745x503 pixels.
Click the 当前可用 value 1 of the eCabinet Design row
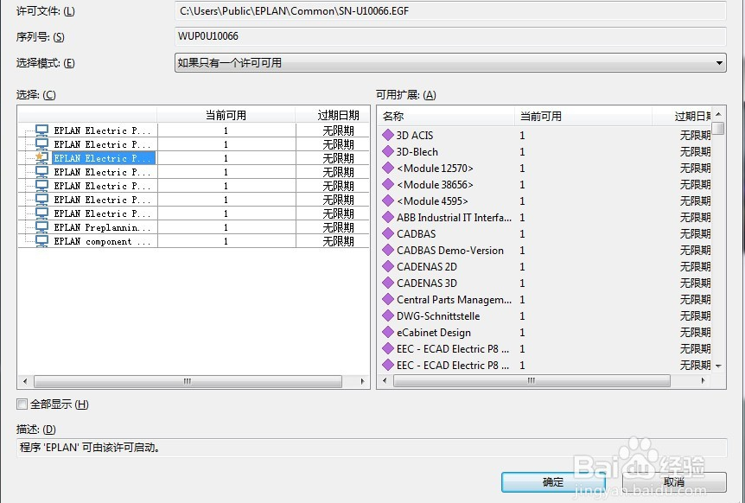click(522, 333)
